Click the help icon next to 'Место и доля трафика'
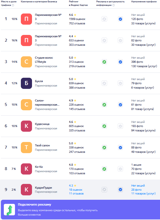 13,5
